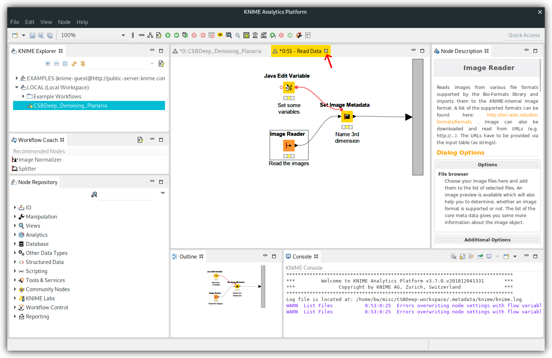Expand Example Workflows folder
The image size is (552, 358).
23,97
